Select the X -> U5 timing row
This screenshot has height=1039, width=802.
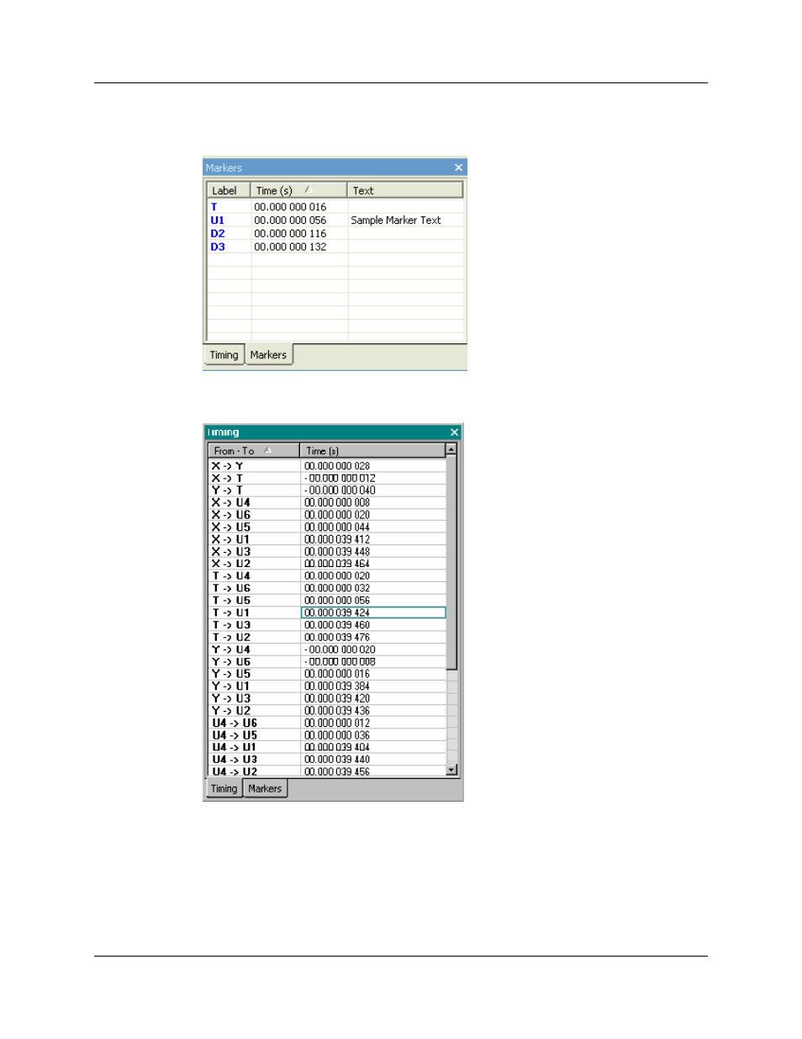click(327, 527)
